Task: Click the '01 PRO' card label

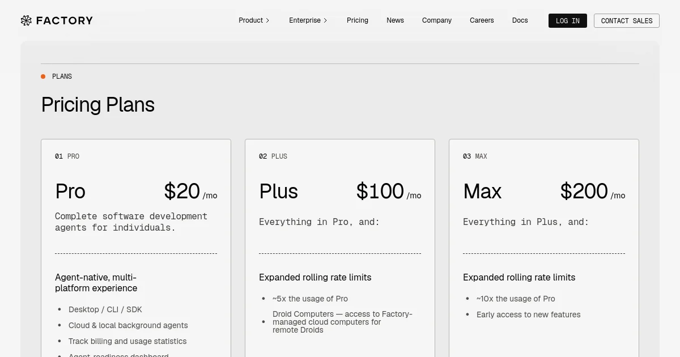Action: (x=67, y=156)
